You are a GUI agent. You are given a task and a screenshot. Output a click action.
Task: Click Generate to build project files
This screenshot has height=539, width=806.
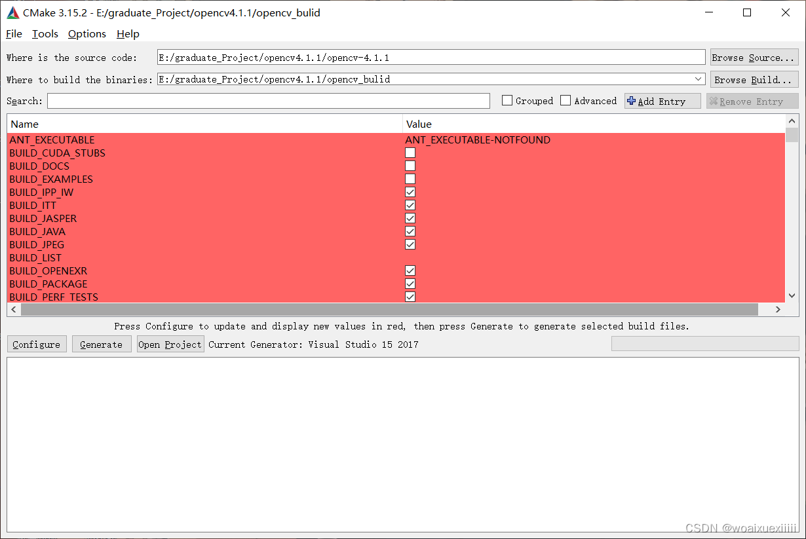click(x=101, y=344)
